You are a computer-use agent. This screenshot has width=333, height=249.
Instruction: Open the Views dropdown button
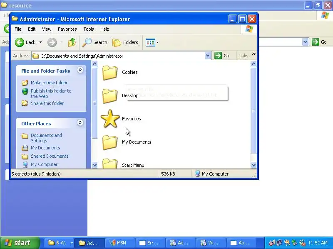152,43
